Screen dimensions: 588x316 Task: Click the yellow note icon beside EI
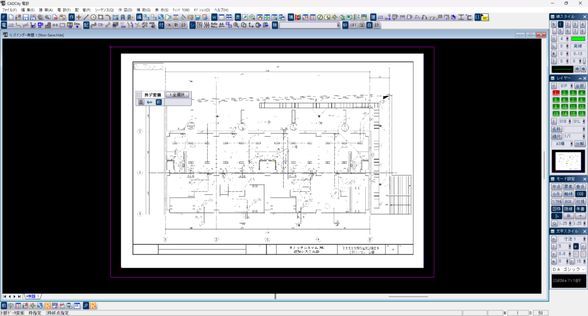click(x=485, y=18)
